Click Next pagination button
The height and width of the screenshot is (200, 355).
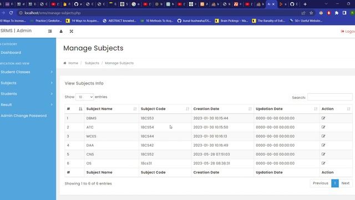(345, 183)
